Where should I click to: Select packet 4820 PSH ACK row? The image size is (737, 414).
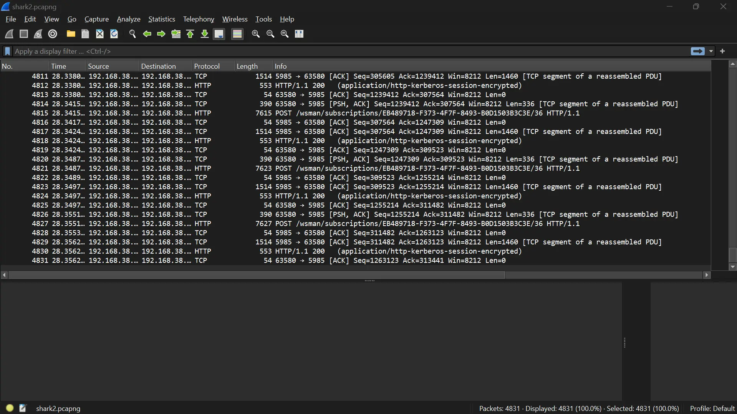356,159
